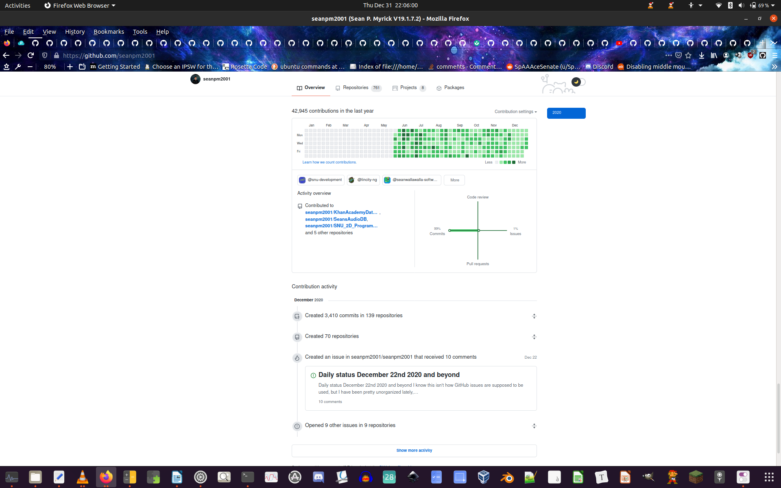Open the Tools menu
The width and height of the screenshot is (781, 488).
point(140,32)
